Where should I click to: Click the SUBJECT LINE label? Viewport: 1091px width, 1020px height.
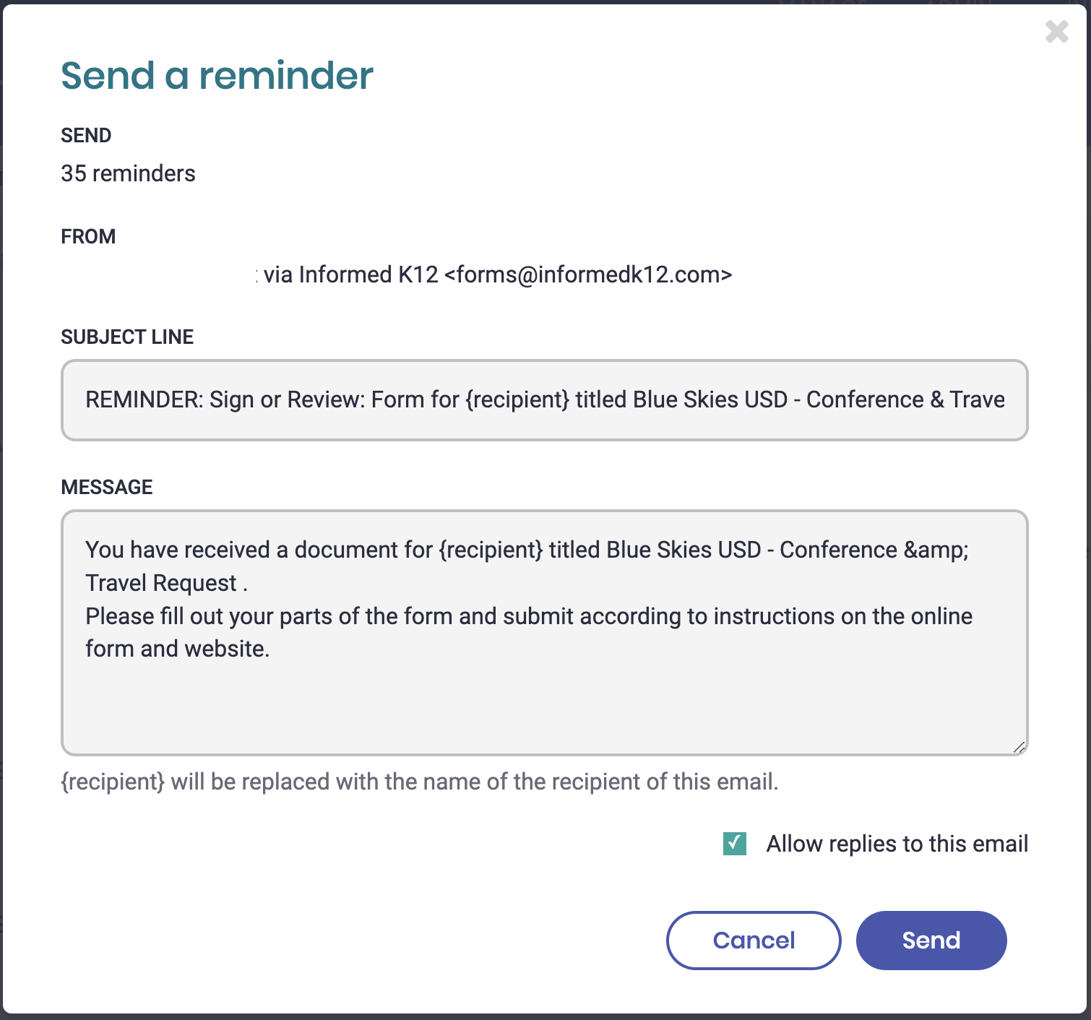pyautogui.click(x=127, y=337)
